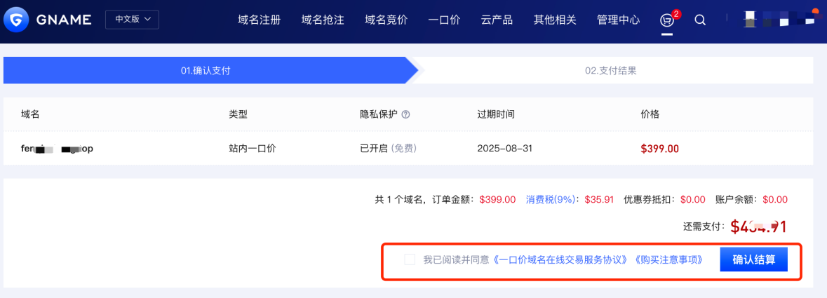
Task: Open the 云产品 menu
Action: pos(497,20)
